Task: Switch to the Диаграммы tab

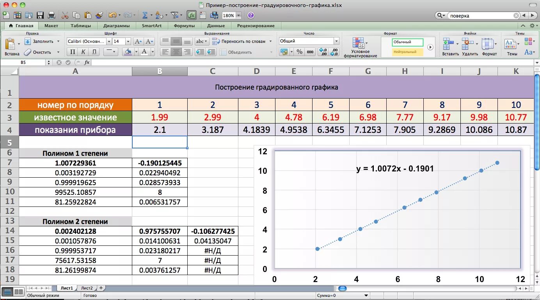Action: click(117, 26)
